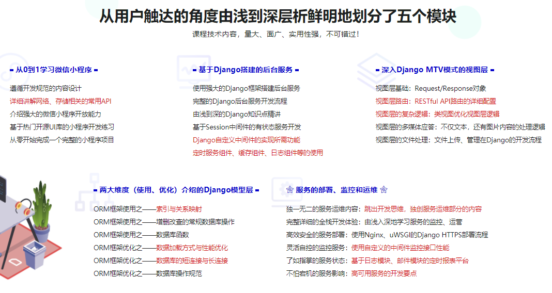Click the red 数据库的短连接与长连接 item
Image resolution: width=552 pixels, height=293 pixels.
[x=192, y=261]
